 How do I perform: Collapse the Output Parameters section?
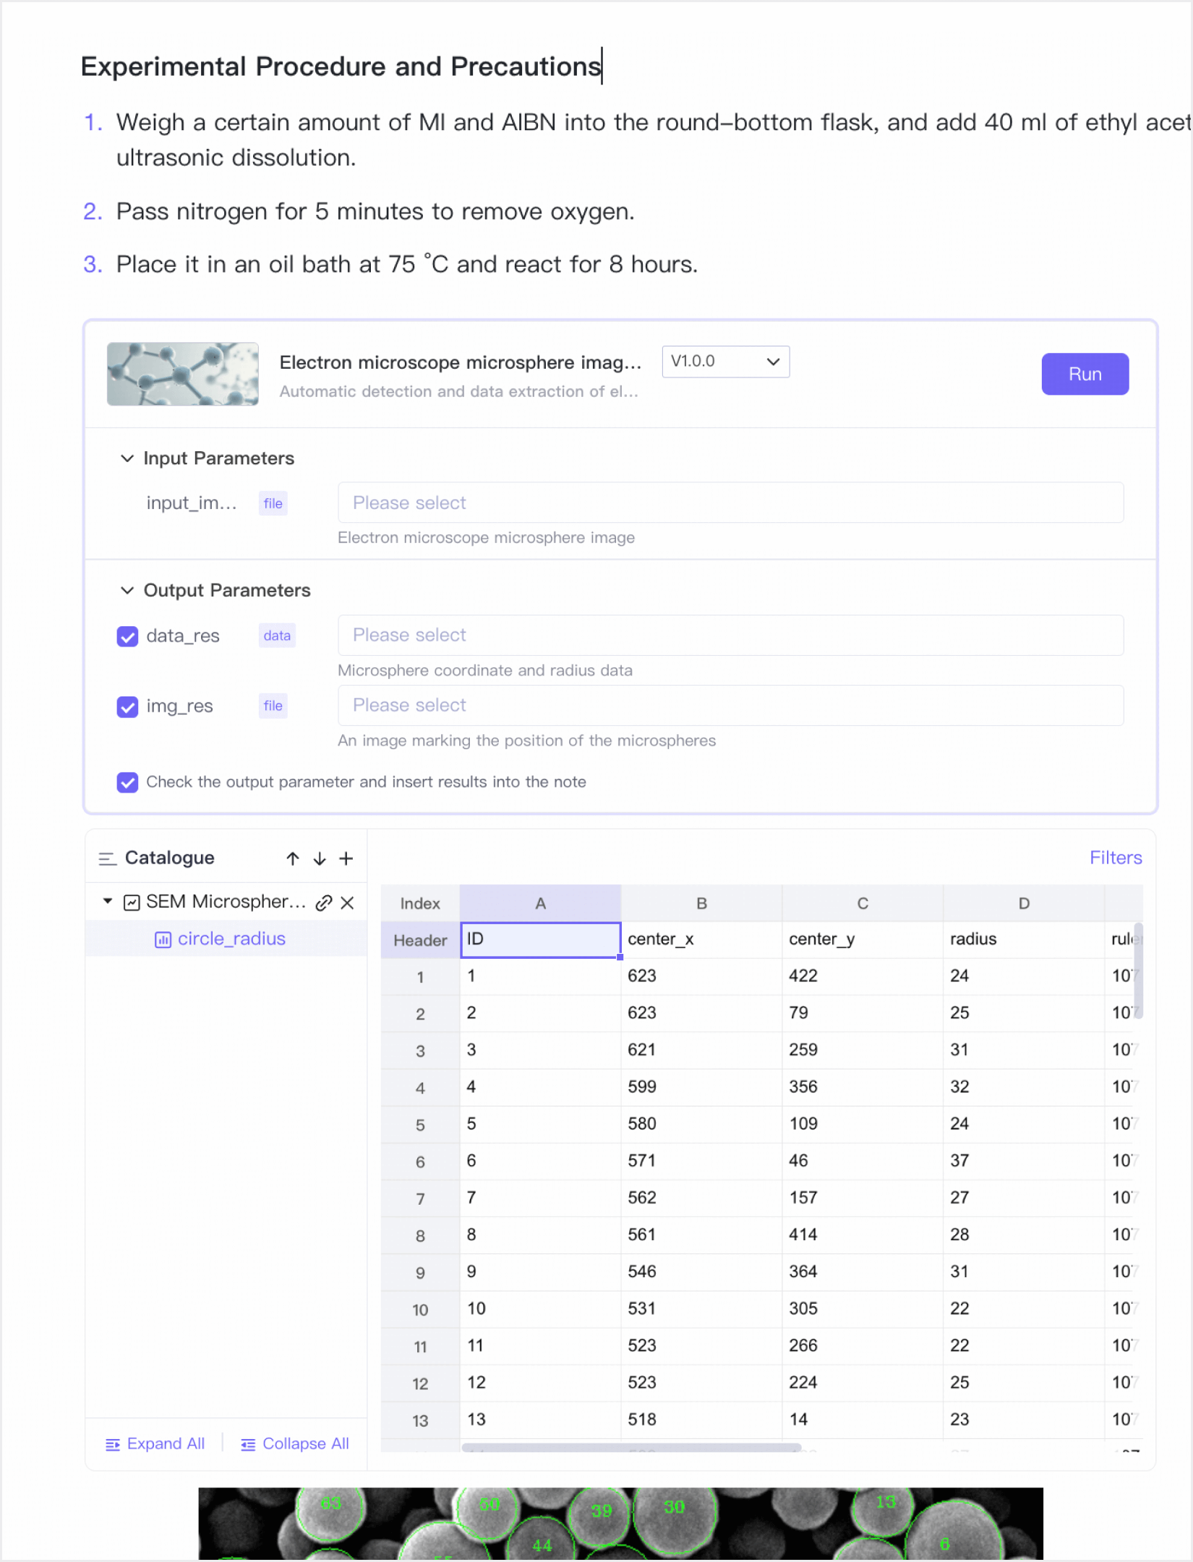click(x=127, y=591)
